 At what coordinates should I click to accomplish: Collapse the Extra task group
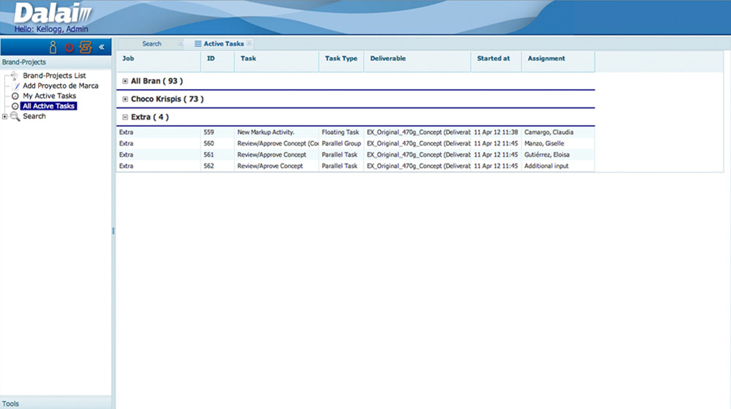coord(125,118)
